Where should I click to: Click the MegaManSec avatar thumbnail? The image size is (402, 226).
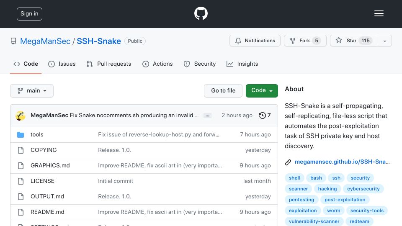coord(21,116)
